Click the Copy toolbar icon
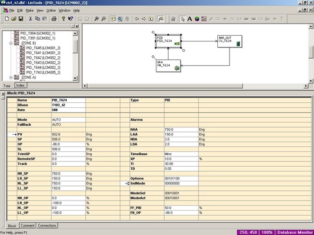The image size is (314, 235). [x=37, y=19]
